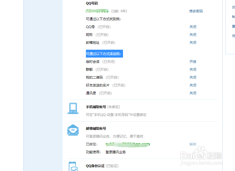Image resolution: width=235 pixels, height=171 pixels.
Task: Click 通讯录 row label
Action: tap(91, 93)
